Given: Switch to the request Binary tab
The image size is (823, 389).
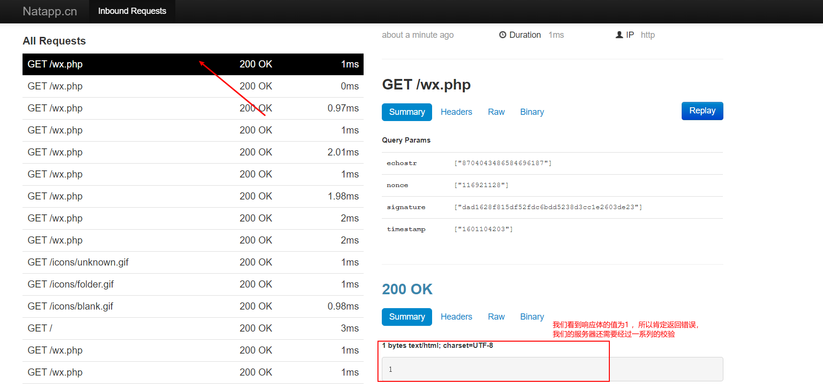Looking at the screenshot, I should click(x=532, y=112).
